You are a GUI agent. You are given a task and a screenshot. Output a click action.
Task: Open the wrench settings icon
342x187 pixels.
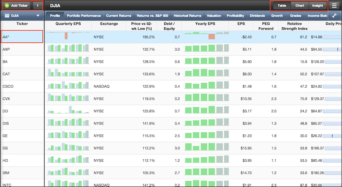[x=334, y=16]
